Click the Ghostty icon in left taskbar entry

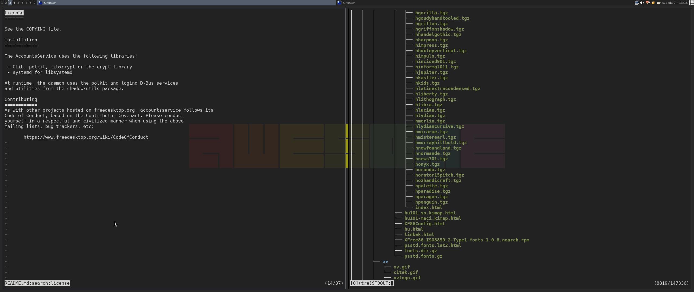(40, 3)
